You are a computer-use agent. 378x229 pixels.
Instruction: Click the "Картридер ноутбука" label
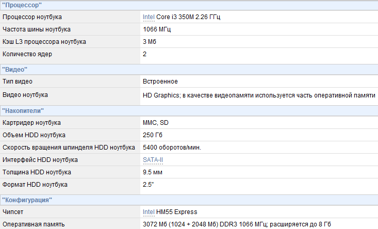[31, 123]
